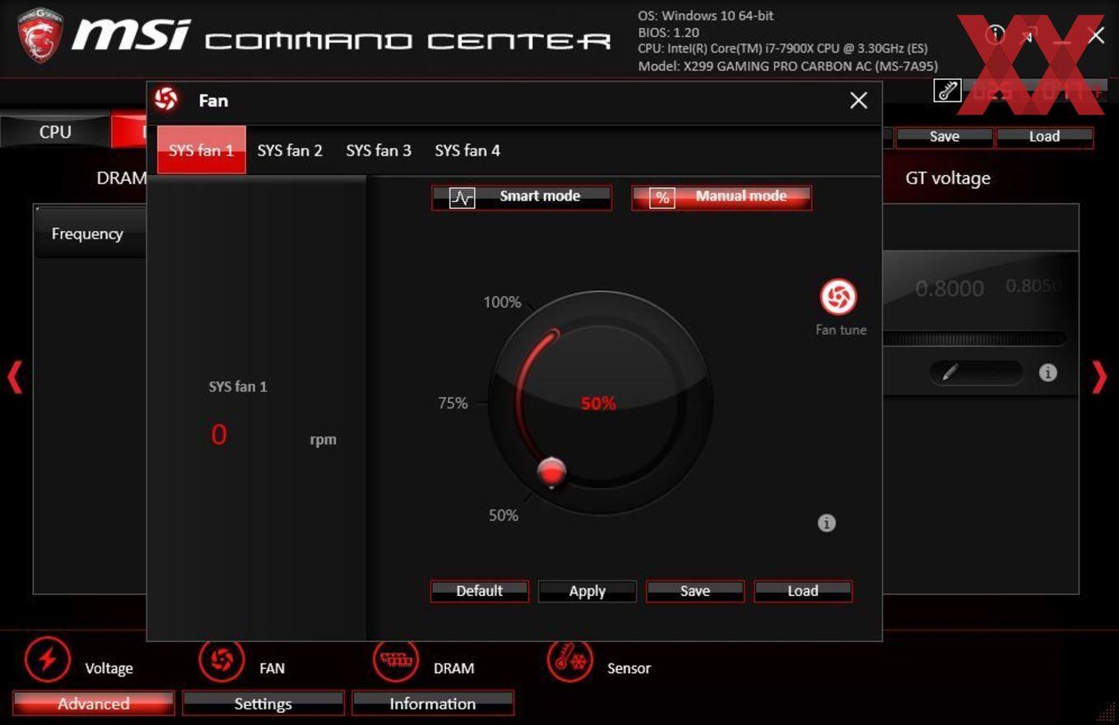1119x725 pixels.
Task: Click Load in Fan dialog
Action: click(803, 591)
